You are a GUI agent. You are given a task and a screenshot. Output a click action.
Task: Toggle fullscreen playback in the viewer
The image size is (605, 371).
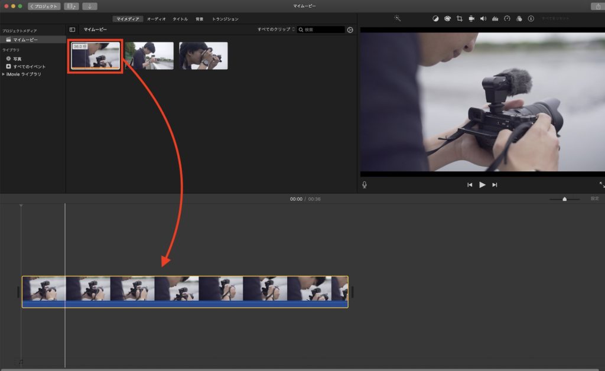[601, 185]
